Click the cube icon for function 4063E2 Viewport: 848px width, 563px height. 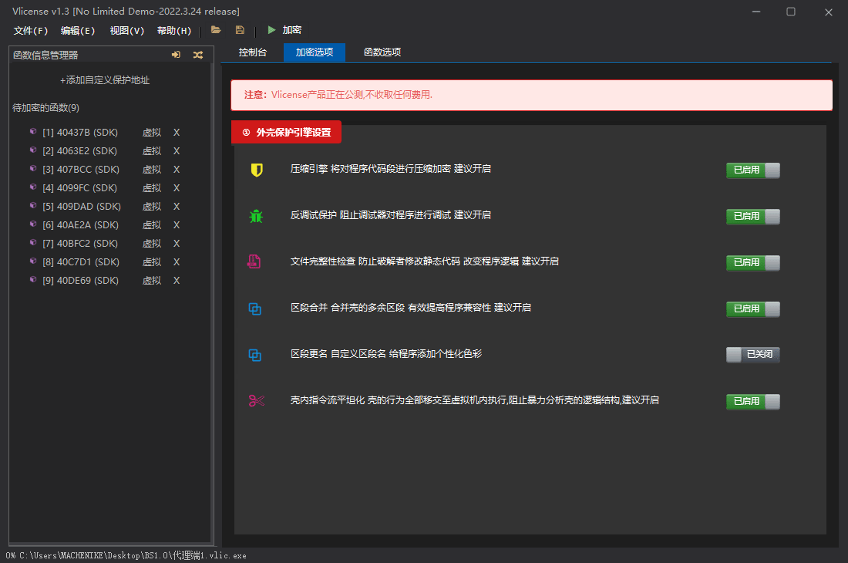point(33,150)
